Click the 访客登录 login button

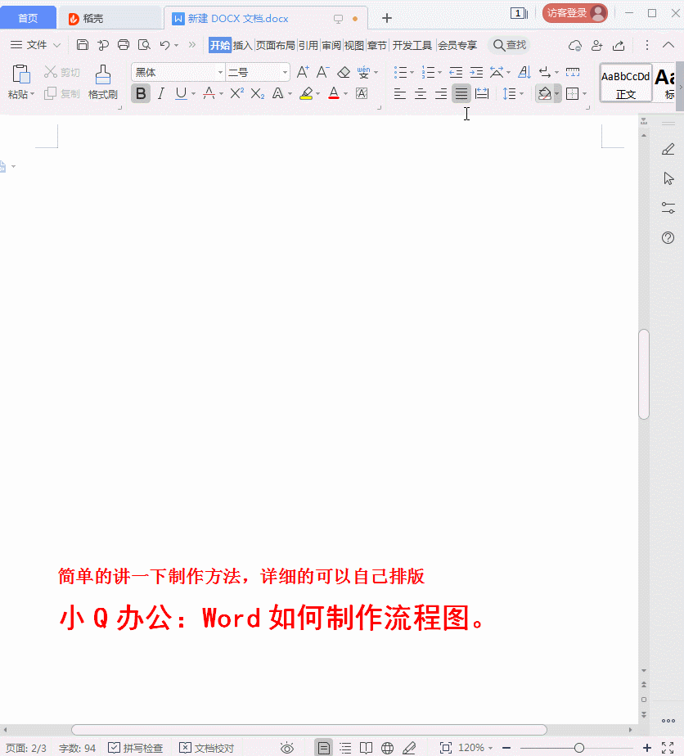click(575, 13)
